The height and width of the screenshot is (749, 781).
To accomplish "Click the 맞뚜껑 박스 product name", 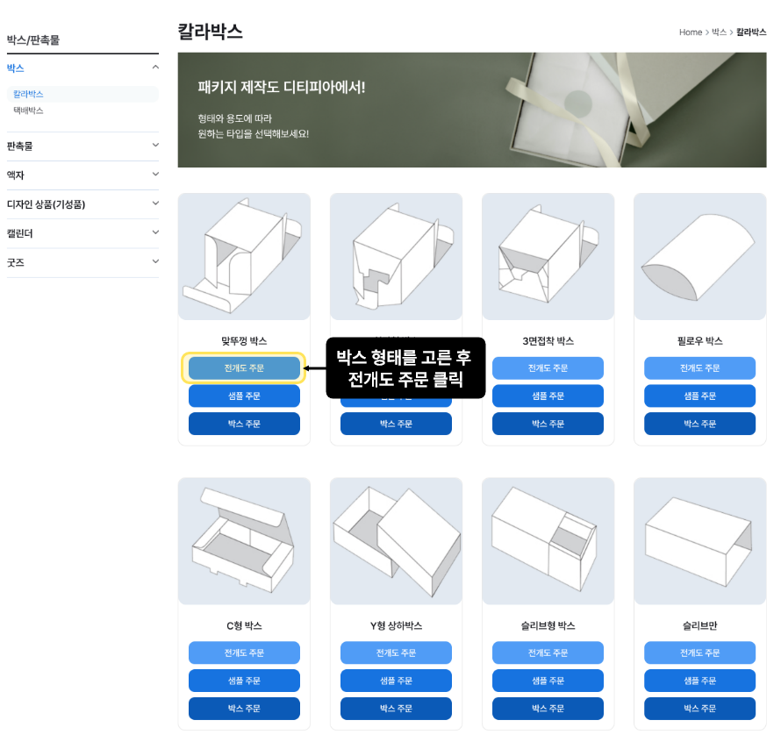I will coord(244,341).
